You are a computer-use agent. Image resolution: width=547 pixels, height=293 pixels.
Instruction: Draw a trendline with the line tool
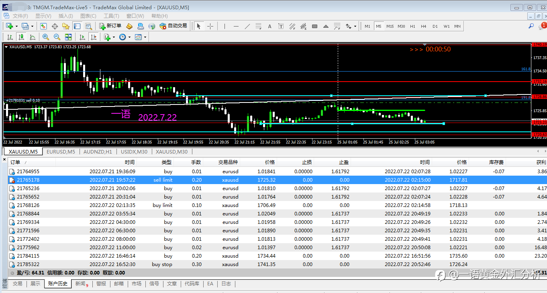tap(247, 27)
